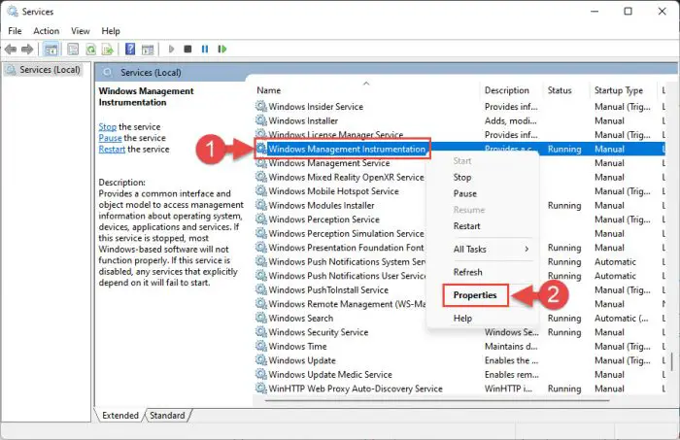This screenshot has height=440, width=680.
Task: Click the Services app icon in title bar
Action: (13, 12)
